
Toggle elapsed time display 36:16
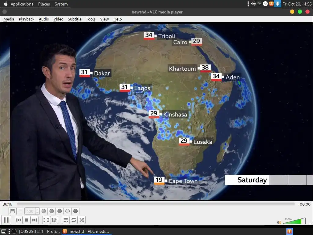click(7, 204)
